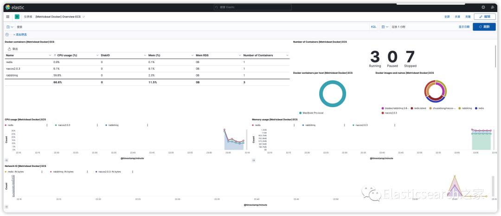Open the newsfeed icon in top bar

(492, 7)
